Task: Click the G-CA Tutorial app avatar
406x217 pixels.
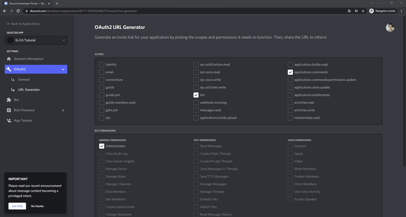Action: [11, 40]
